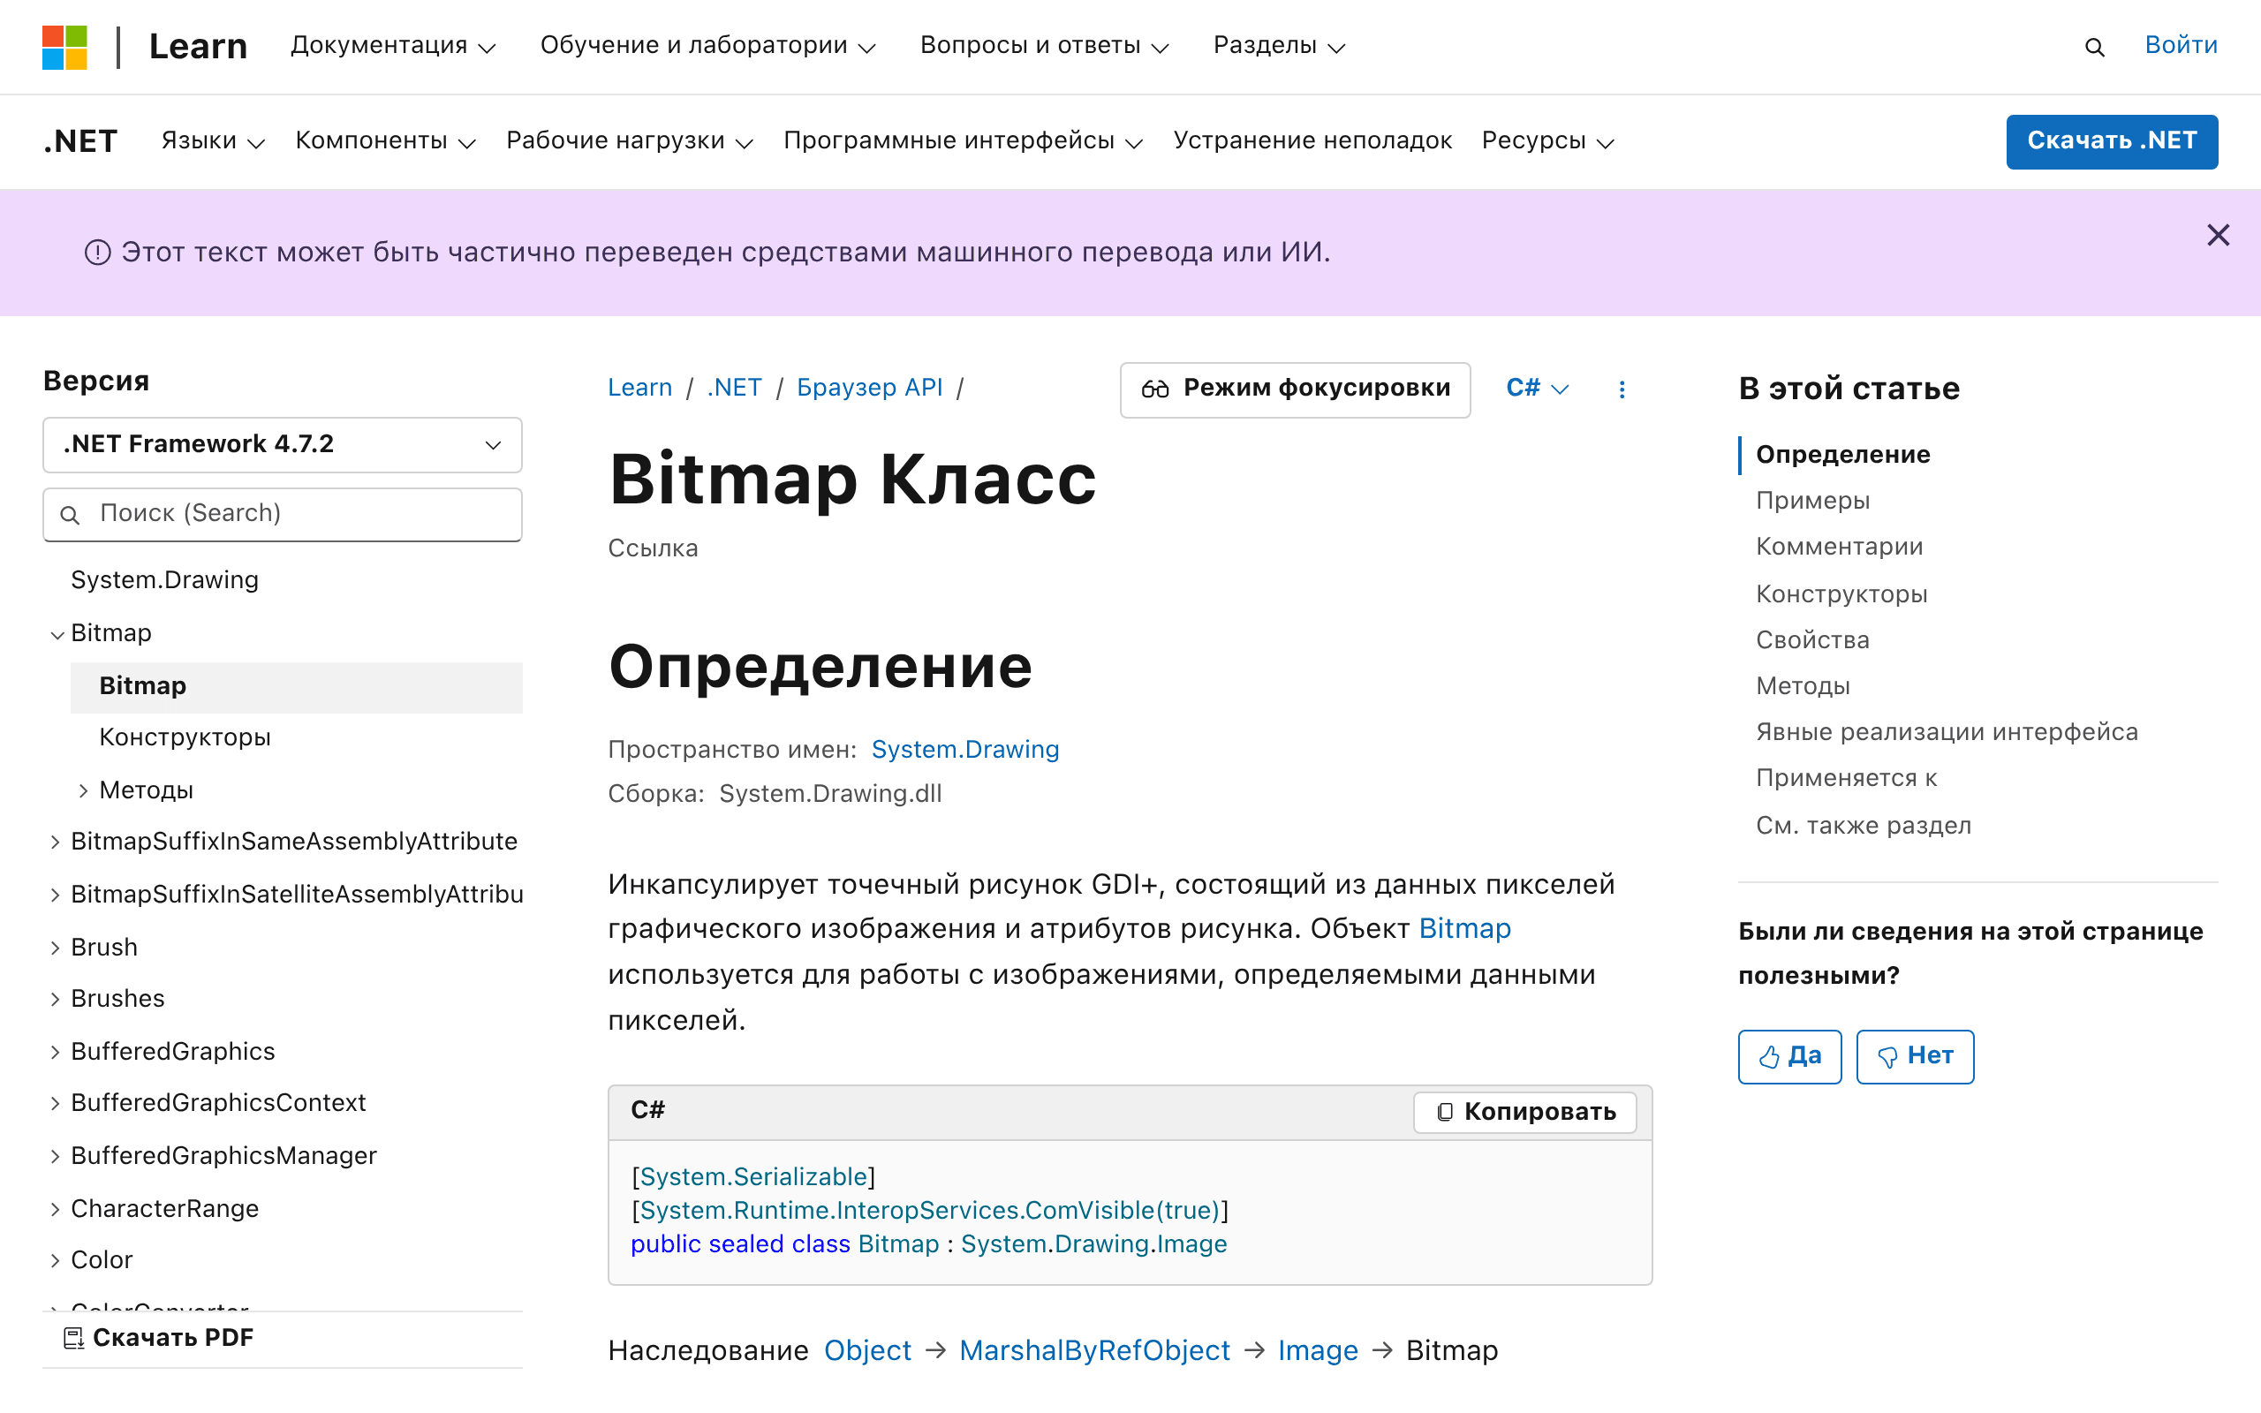Jump to Комментарии article section

point(1839,547)
